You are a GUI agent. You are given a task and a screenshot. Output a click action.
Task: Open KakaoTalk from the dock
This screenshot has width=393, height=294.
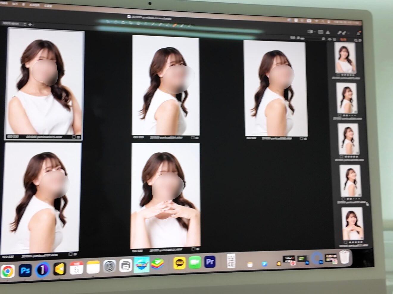179,263
